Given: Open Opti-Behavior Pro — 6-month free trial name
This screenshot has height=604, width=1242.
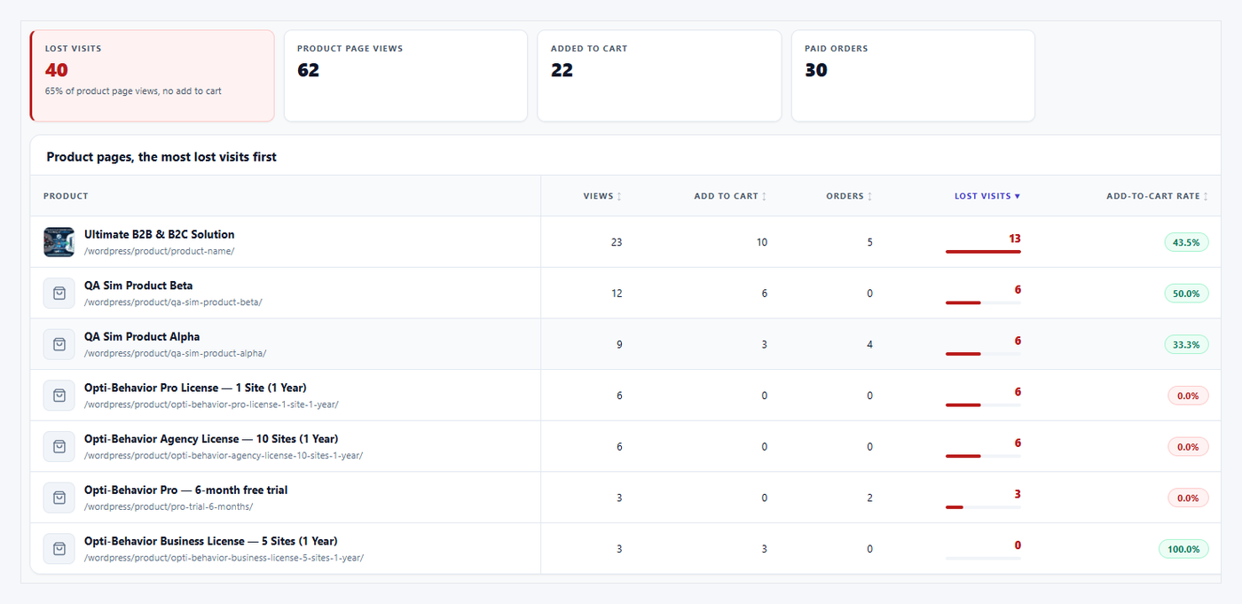Looking at the screenshot, I should tap(186, 490).
